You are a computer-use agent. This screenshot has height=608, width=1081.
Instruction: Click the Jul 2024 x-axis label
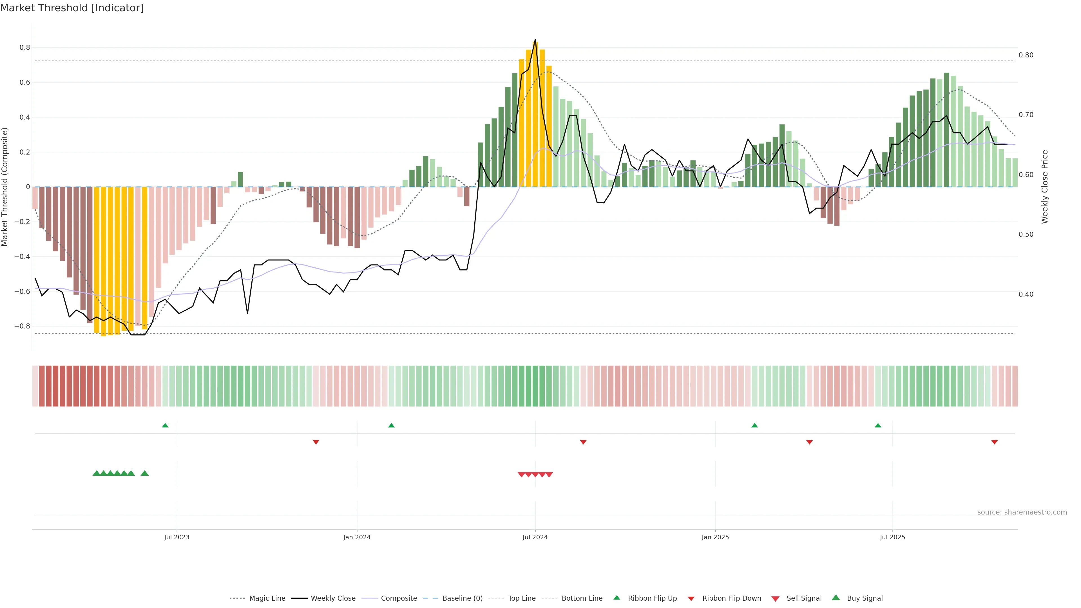pyautogui.click(x=535, y=537)
